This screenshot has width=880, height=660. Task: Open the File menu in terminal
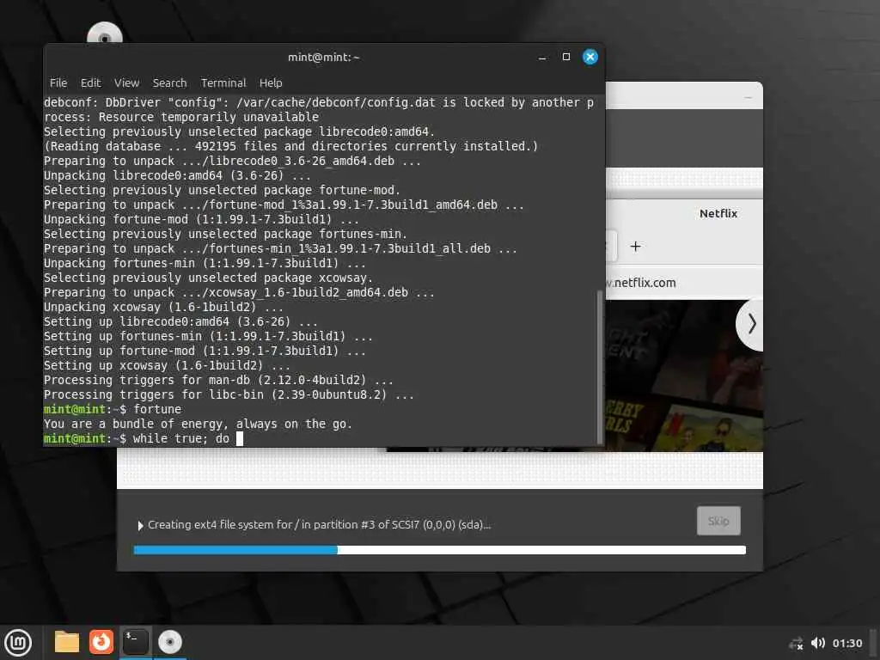[x=58, y=83]
